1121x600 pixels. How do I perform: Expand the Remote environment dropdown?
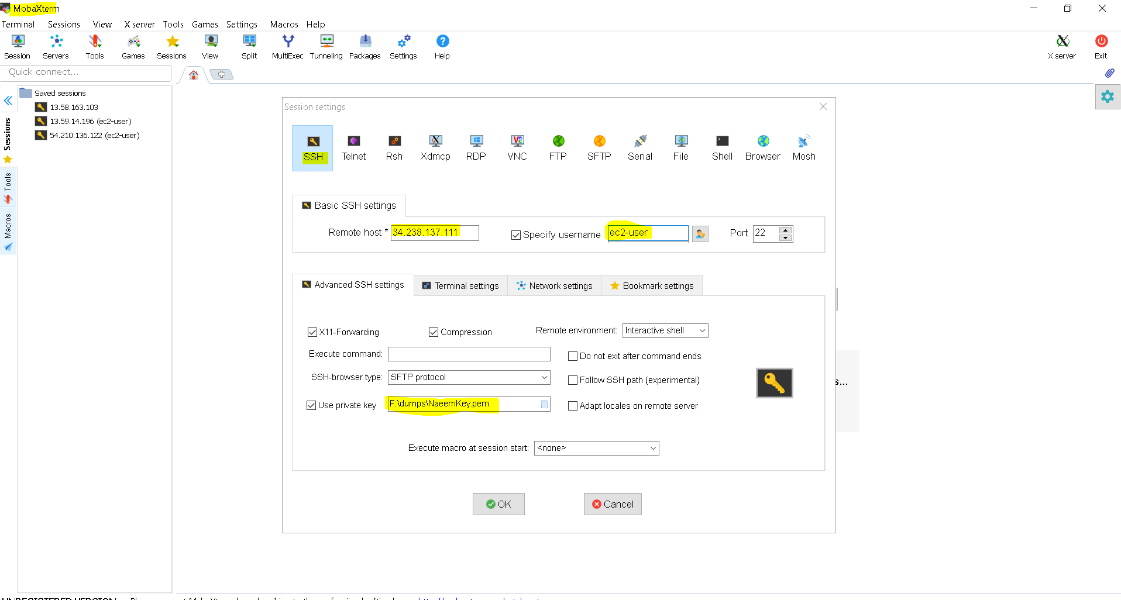666,330
